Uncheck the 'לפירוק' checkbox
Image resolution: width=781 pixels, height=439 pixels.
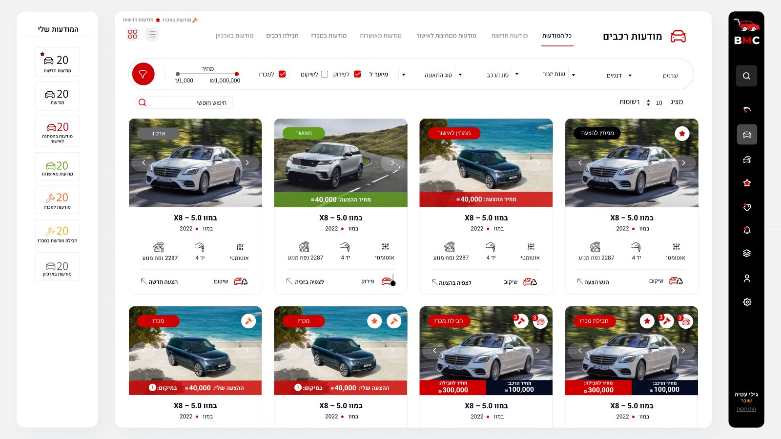[x=357, y=74]
